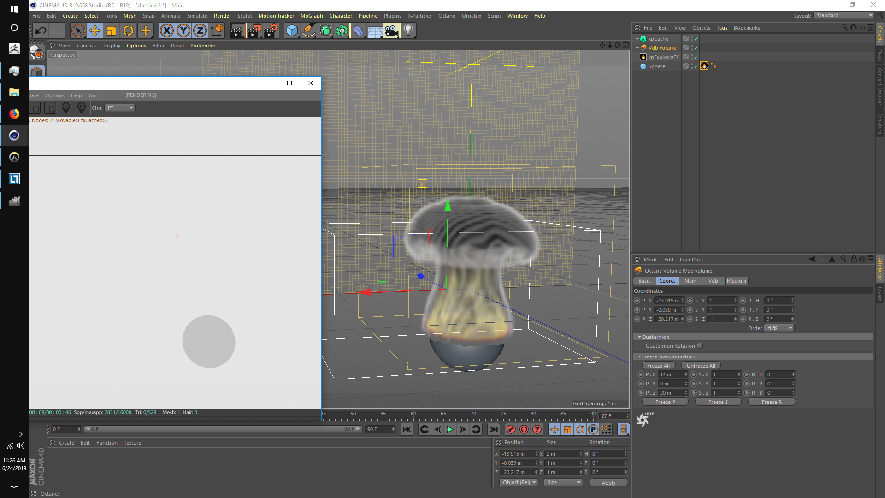Click the Undo arrow icon
The width and height of the screenshot is (885, 498).
(41, 31)
